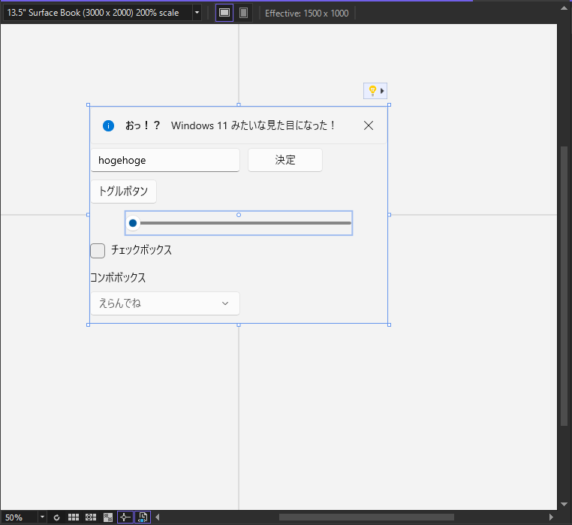Click the refresh designer icon

(56, 517)
